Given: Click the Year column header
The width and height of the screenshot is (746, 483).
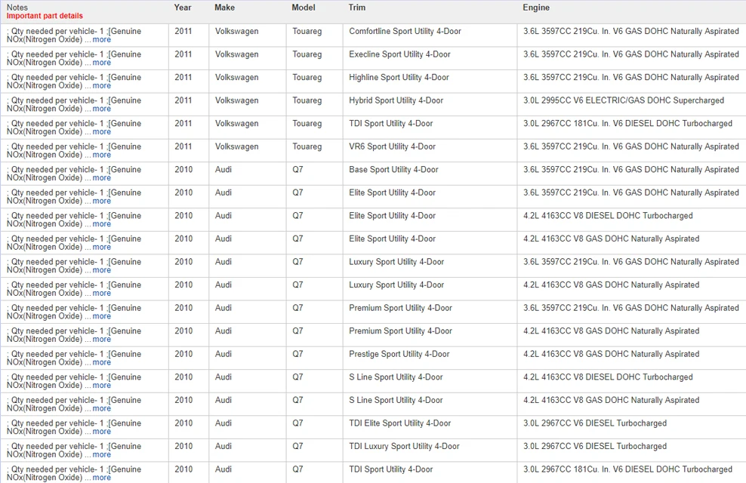Looking at the screenshot, I should pos(183,8).
